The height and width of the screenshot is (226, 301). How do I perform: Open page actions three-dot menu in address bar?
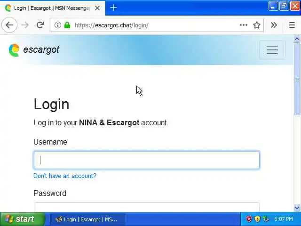pos(244,25)
